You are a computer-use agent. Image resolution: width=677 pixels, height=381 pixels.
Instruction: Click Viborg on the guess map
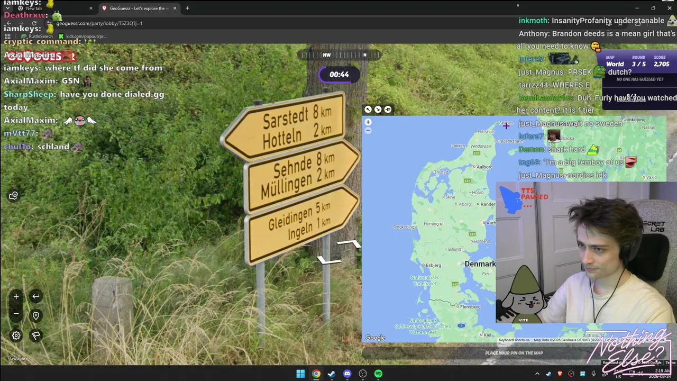tap(464, 204)
